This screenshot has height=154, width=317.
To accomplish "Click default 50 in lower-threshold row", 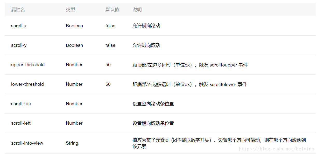I will (108, 84).
